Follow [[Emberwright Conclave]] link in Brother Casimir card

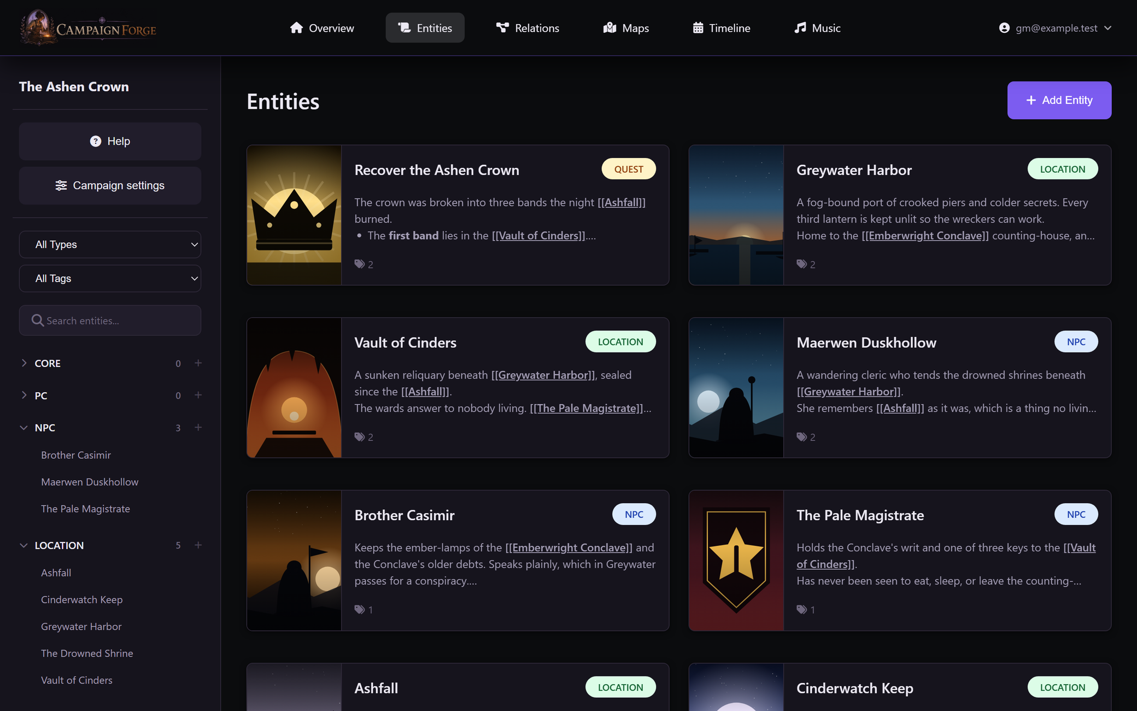pos(568,547)
